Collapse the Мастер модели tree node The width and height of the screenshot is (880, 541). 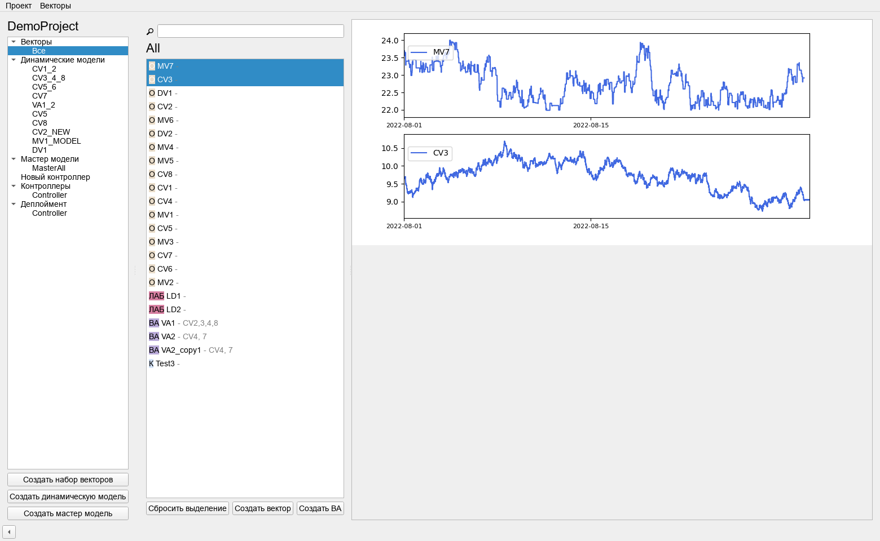coord(14,159)
